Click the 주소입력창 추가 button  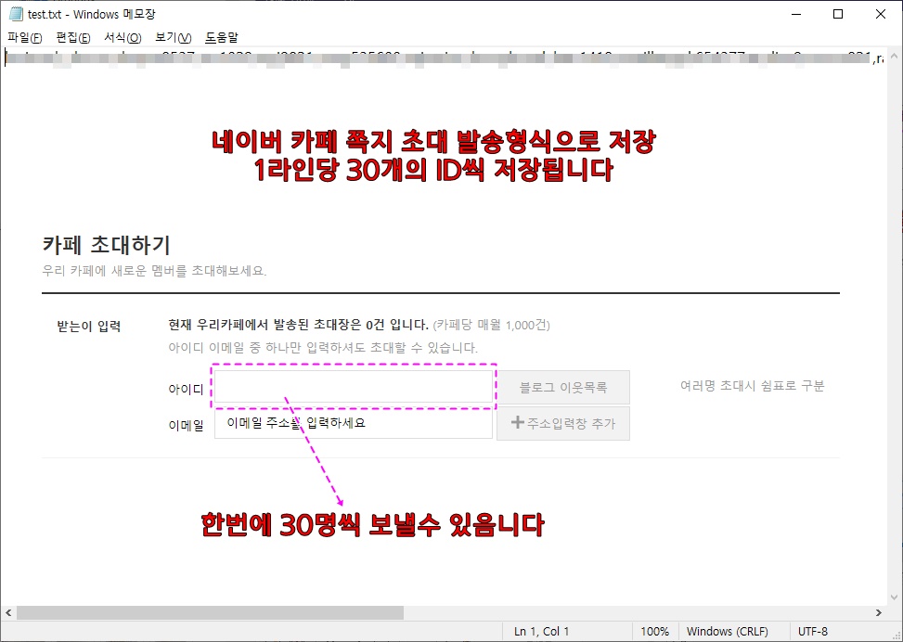pos(563,424)
